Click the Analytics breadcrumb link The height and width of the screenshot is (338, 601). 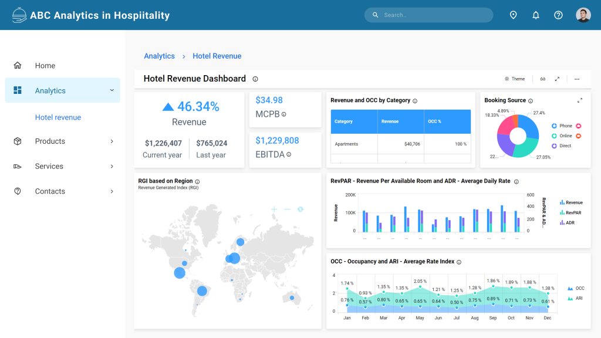pyautogui.click(x=159, y=56)
